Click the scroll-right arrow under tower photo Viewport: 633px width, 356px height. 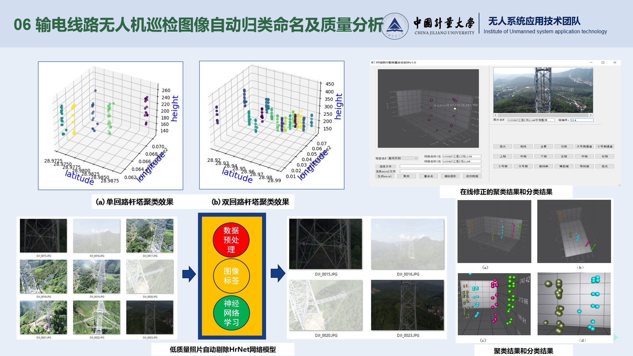(590, 115)
